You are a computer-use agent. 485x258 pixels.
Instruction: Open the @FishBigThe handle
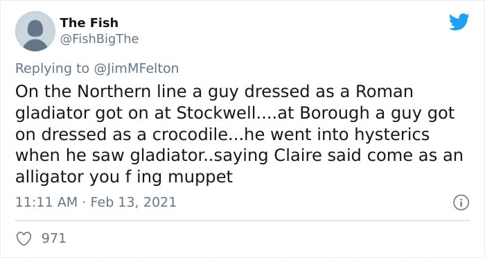99,39
